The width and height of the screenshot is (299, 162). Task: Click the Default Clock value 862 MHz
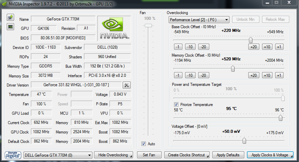(41, 141)
